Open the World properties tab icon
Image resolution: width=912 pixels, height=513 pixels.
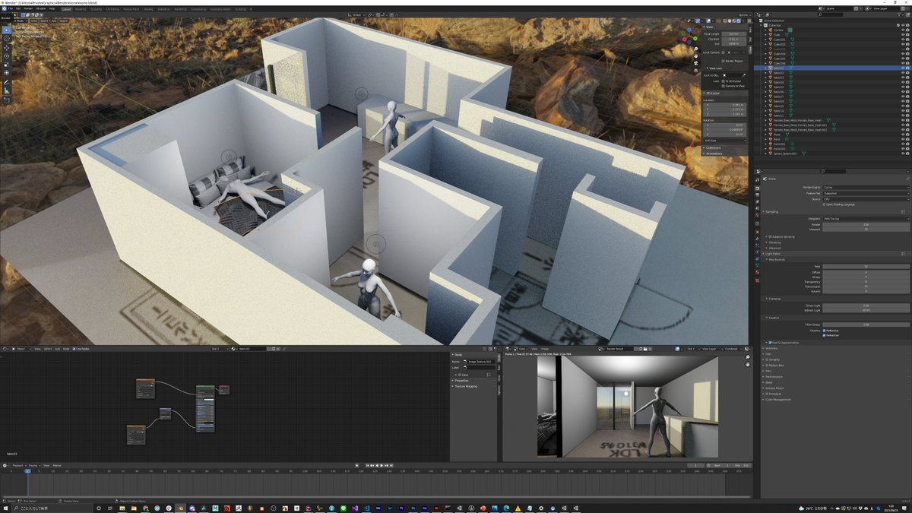(x=757, y=215)
